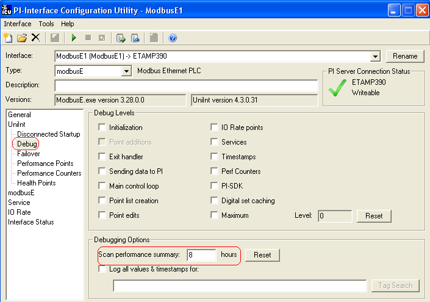Start the interface with green play icon
430x302 pixels.
click(x=74, y=38)
